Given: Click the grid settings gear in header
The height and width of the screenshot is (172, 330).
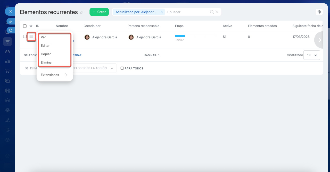Looking at the screenshot, I should 31,26.
